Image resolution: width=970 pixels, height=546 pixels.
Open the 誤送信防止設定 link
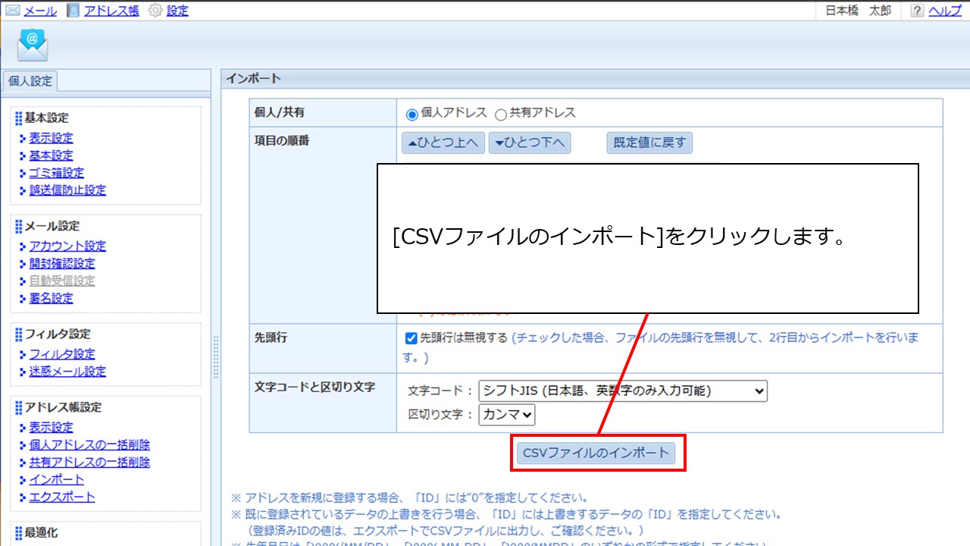[x=67, y=190]
